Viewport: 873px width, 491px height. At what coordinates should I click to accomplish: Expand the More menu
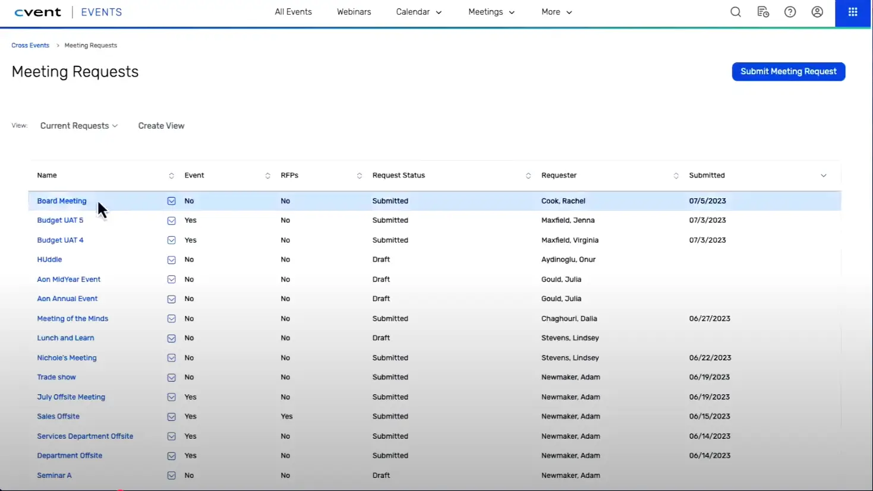pyautogui.click(x=557, y=12)
